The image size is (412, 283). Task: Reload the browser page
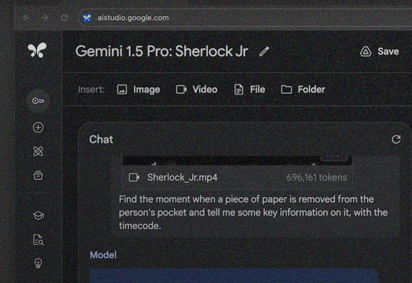coord(64,18)
